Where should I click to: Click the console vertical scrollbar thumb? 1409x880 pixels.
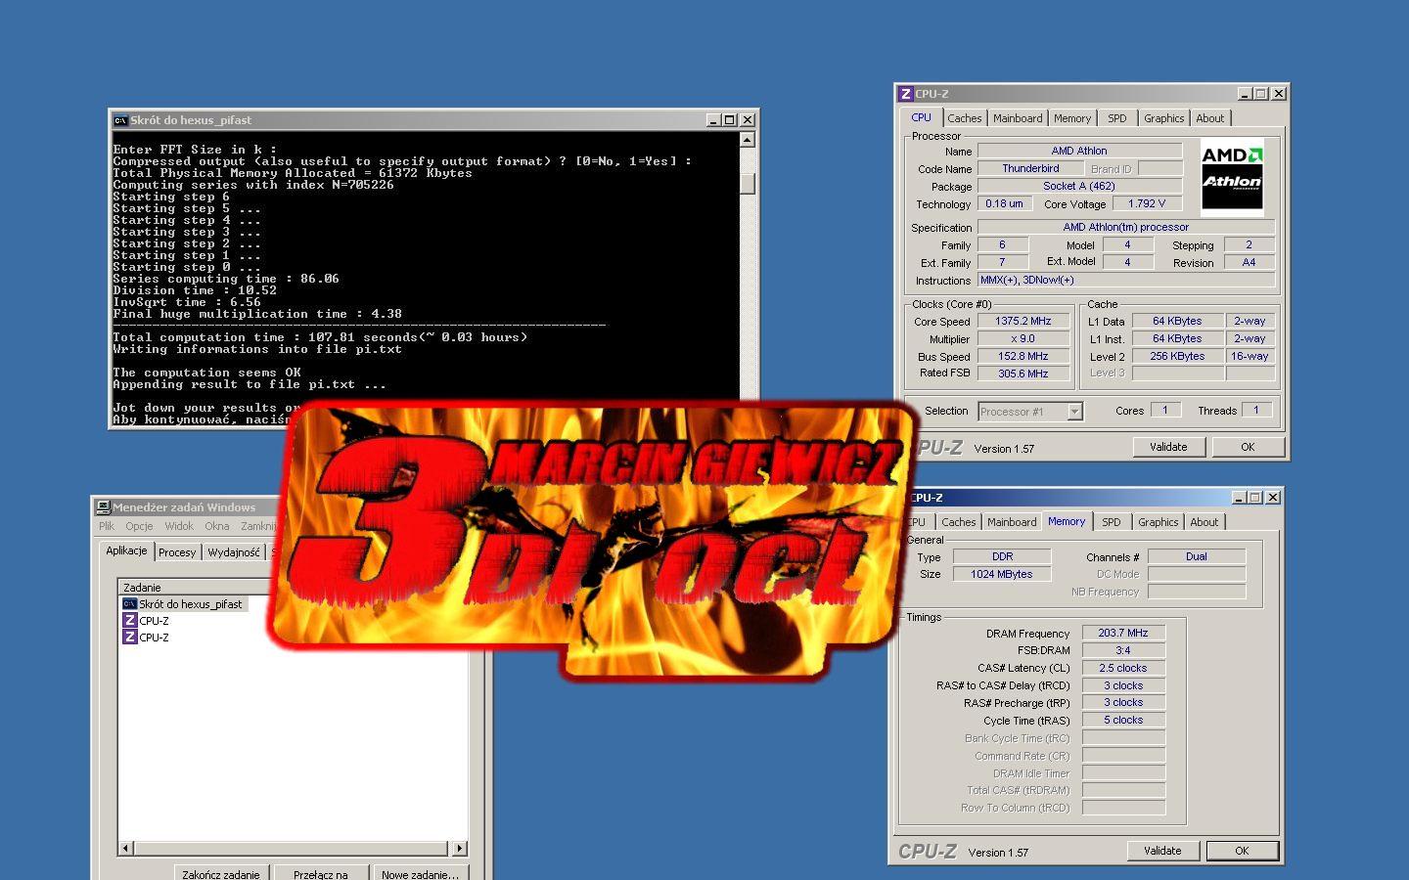748,183
